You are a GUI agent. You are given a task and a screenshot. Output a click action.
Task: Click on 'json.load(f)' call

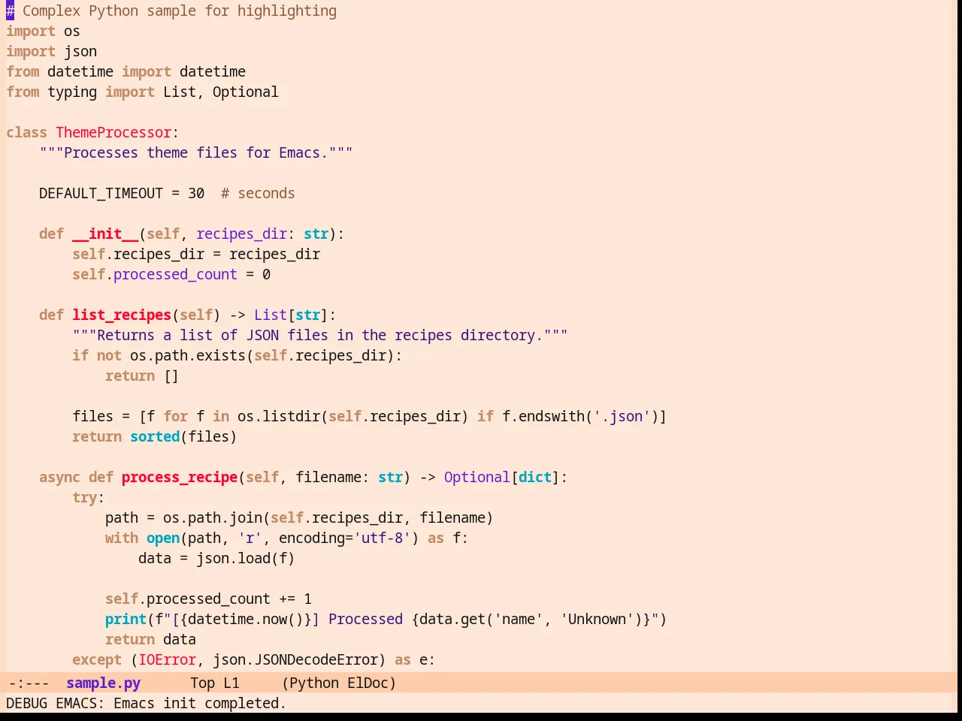(246, 558)
